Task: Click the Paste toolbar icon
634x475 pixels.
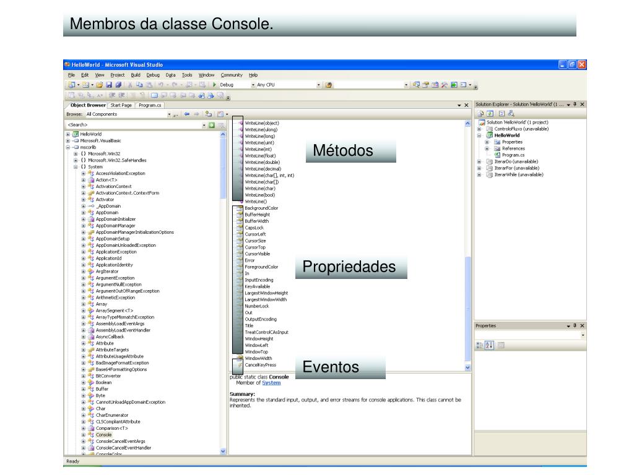Action: point(149,85)
